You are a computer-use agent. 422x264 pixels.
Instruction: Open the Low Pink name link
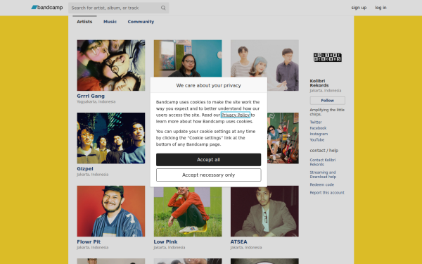(x=165, y=241)
